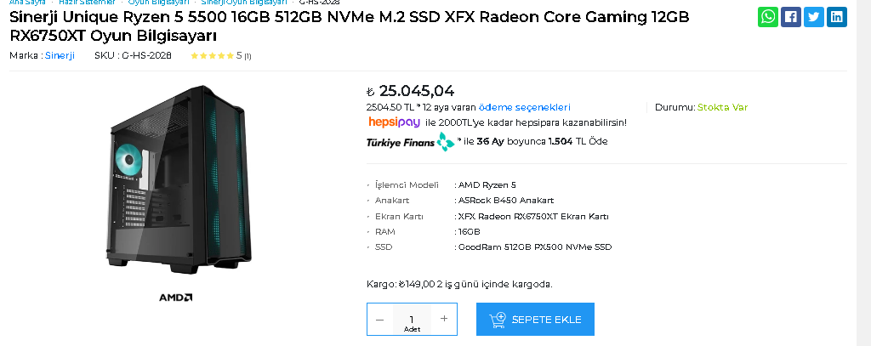Image resolution: width=871 pixels, height=346 pixels.
Task: Share product on Twitter
Action: tap(814, 17)
